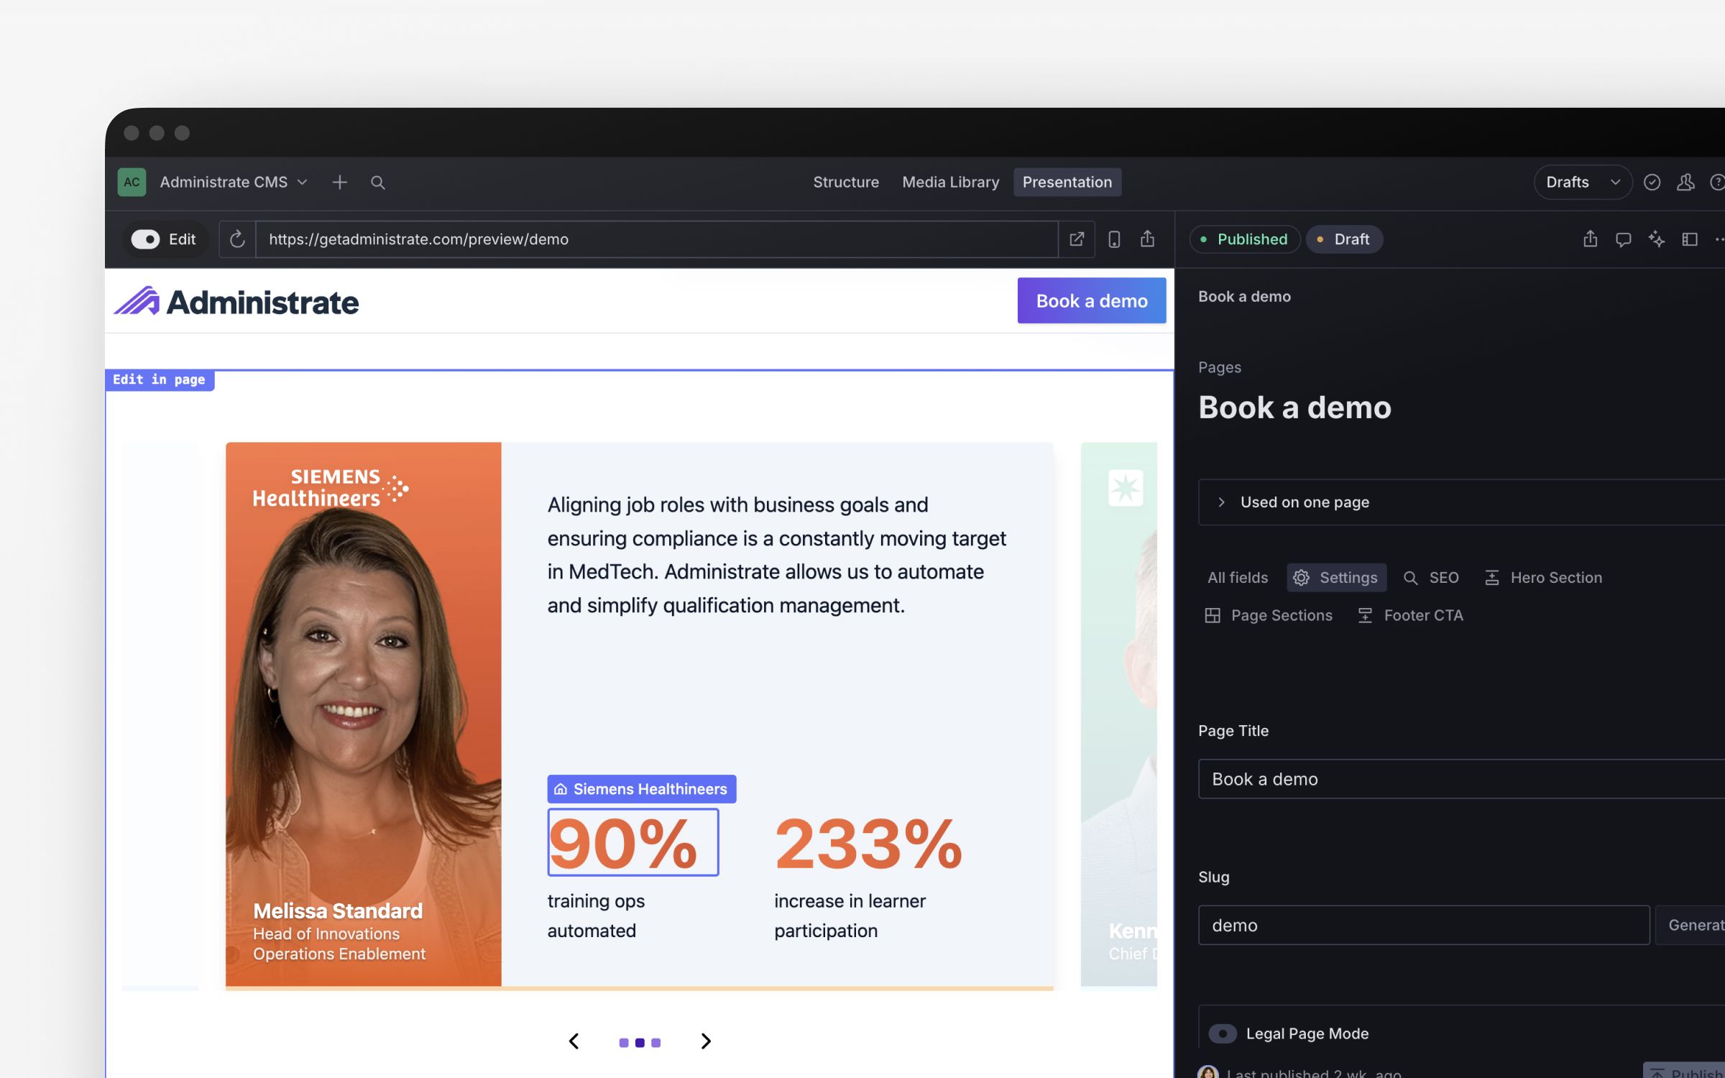Enable Legal Page Mode toggle
1725x1078 pixels.
click(1223, 1033)
